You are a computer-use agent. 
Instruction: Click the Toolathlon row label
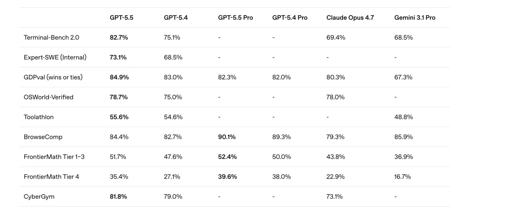39,117
